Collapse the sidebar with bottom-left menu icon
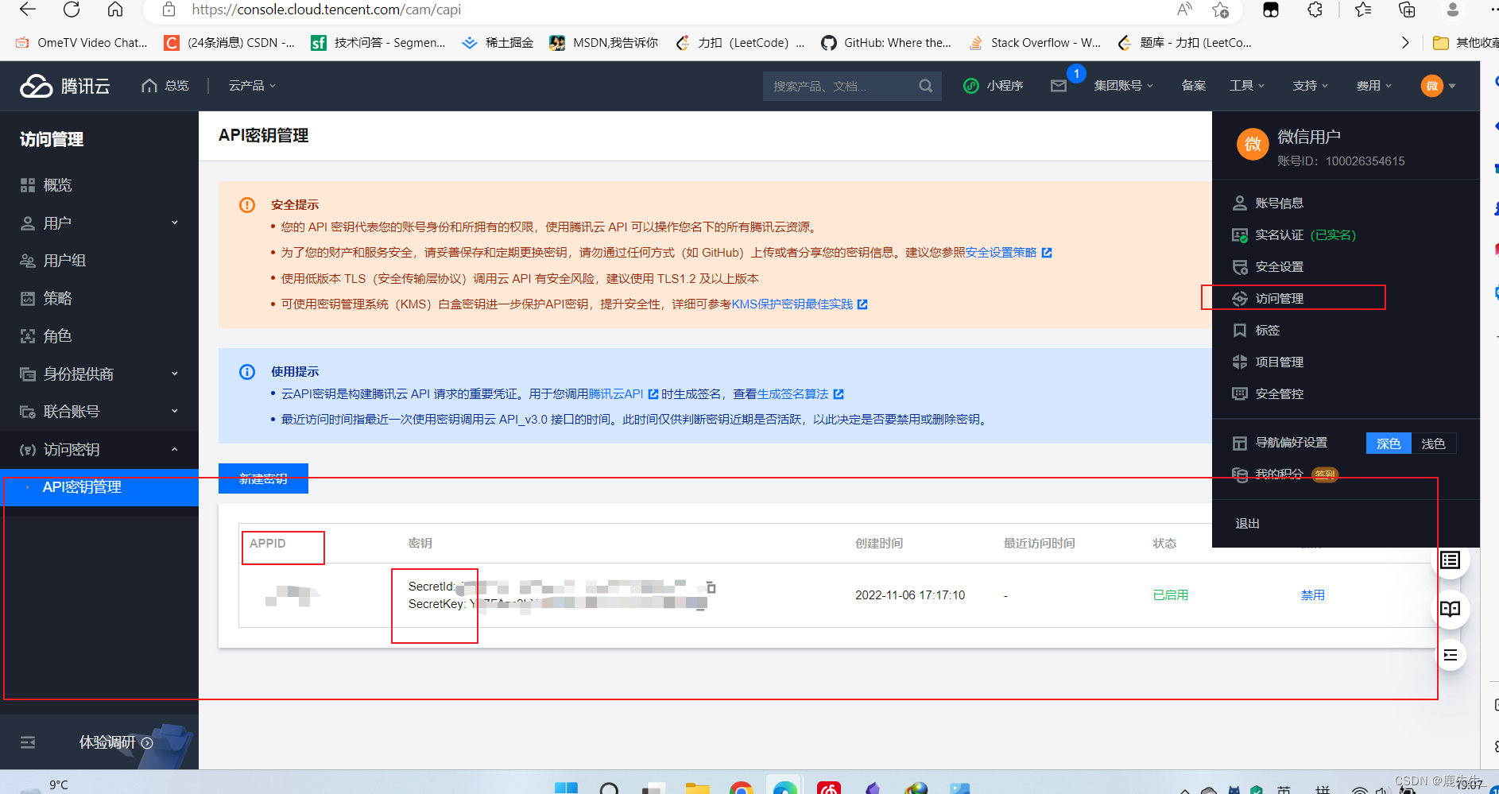Image resolution: width=1499 pixels, height=794 pixels. point(28,742)
